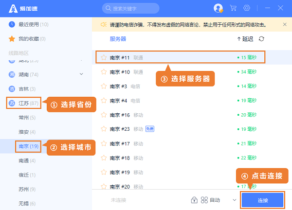
Task: Favorite the 南京 #11 server star
Action: point(103,57)
